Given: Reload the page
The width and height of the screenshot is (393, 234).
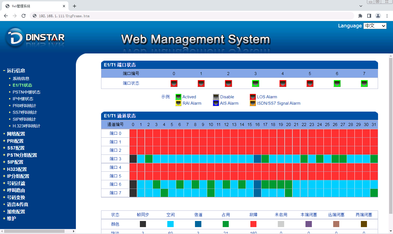Looking at the screenshot, I should pos(24,16).
